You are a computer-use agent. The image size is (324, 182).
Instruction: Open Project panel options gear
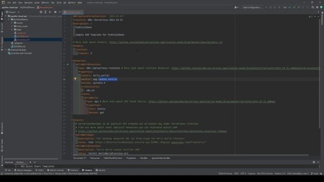point(55,12)
